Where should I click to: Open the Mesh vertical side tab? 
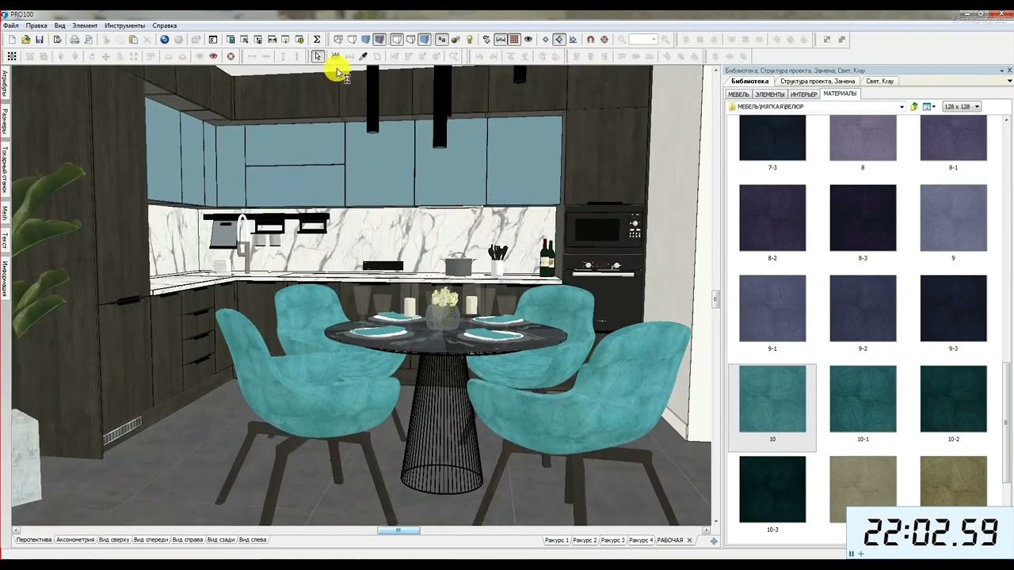point(5,213)
